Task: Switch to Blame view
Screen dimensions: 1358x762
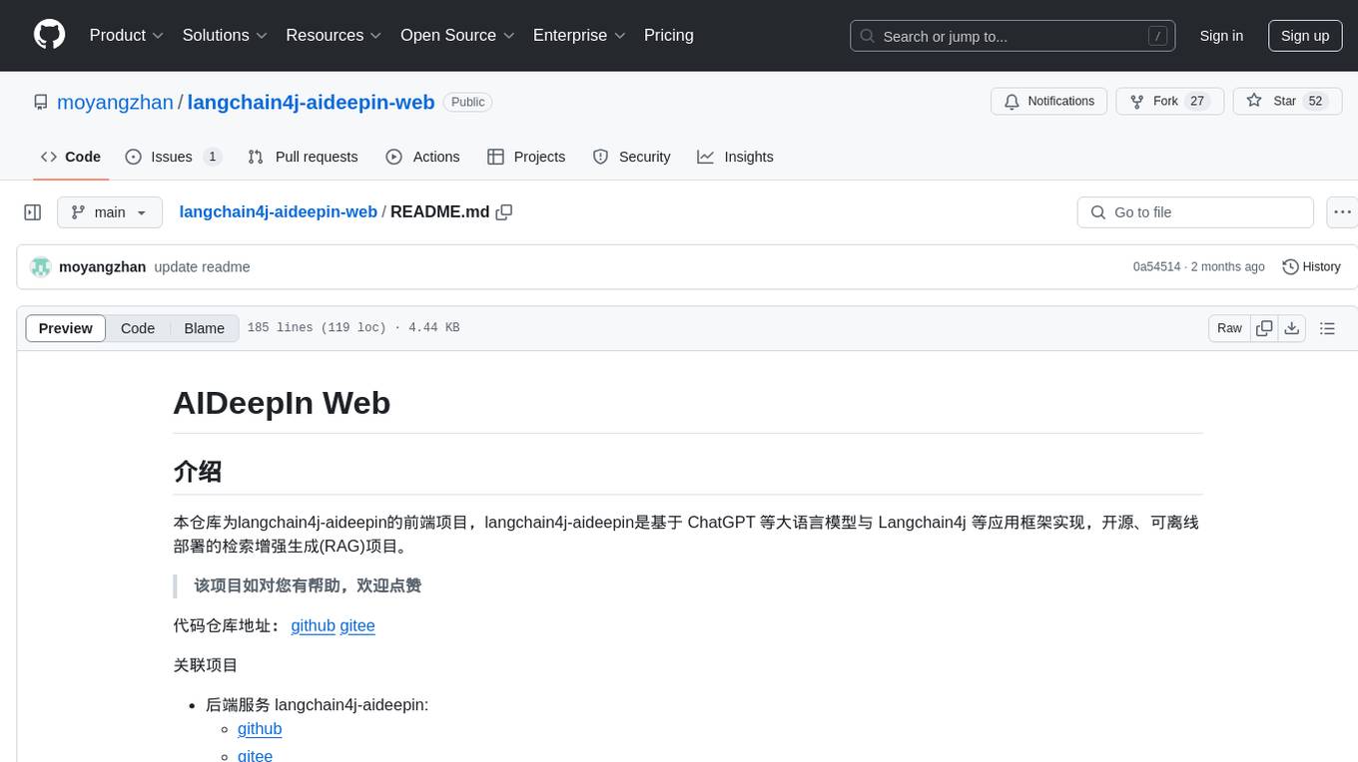Action: coord(204,328)
